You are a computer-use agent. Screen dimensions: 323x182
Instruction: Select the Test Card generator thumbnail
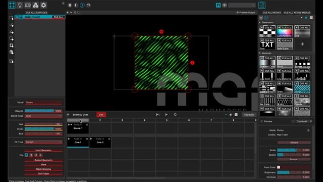coord(267,31)
